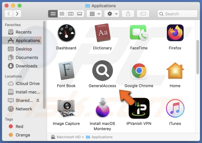Click the IPVanish VPN label text
This screenshot has height=143, width=202.
[139, 123]
